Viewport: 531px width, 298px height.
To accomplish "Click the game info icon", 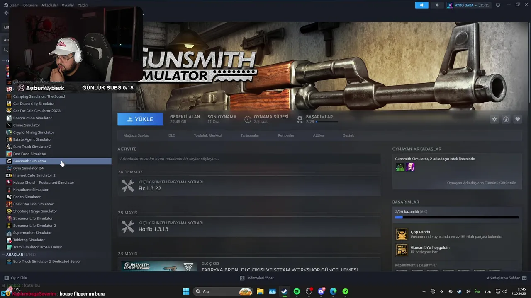I will (506, 119).
